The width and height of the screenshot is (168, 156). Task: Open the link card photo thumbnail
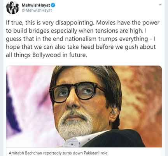[x=84, y=106]
